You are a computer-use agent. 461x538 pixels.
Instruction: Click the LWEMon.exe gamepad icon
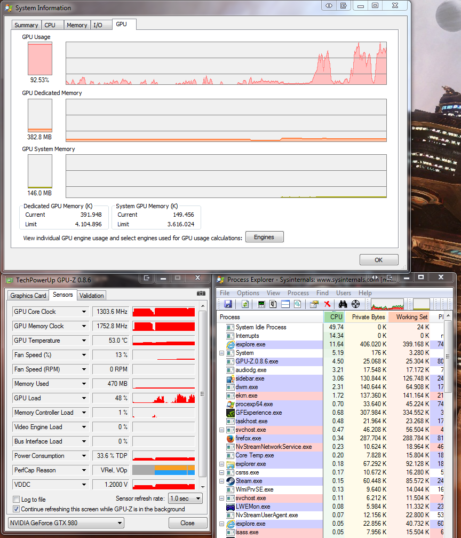point(230,507)
